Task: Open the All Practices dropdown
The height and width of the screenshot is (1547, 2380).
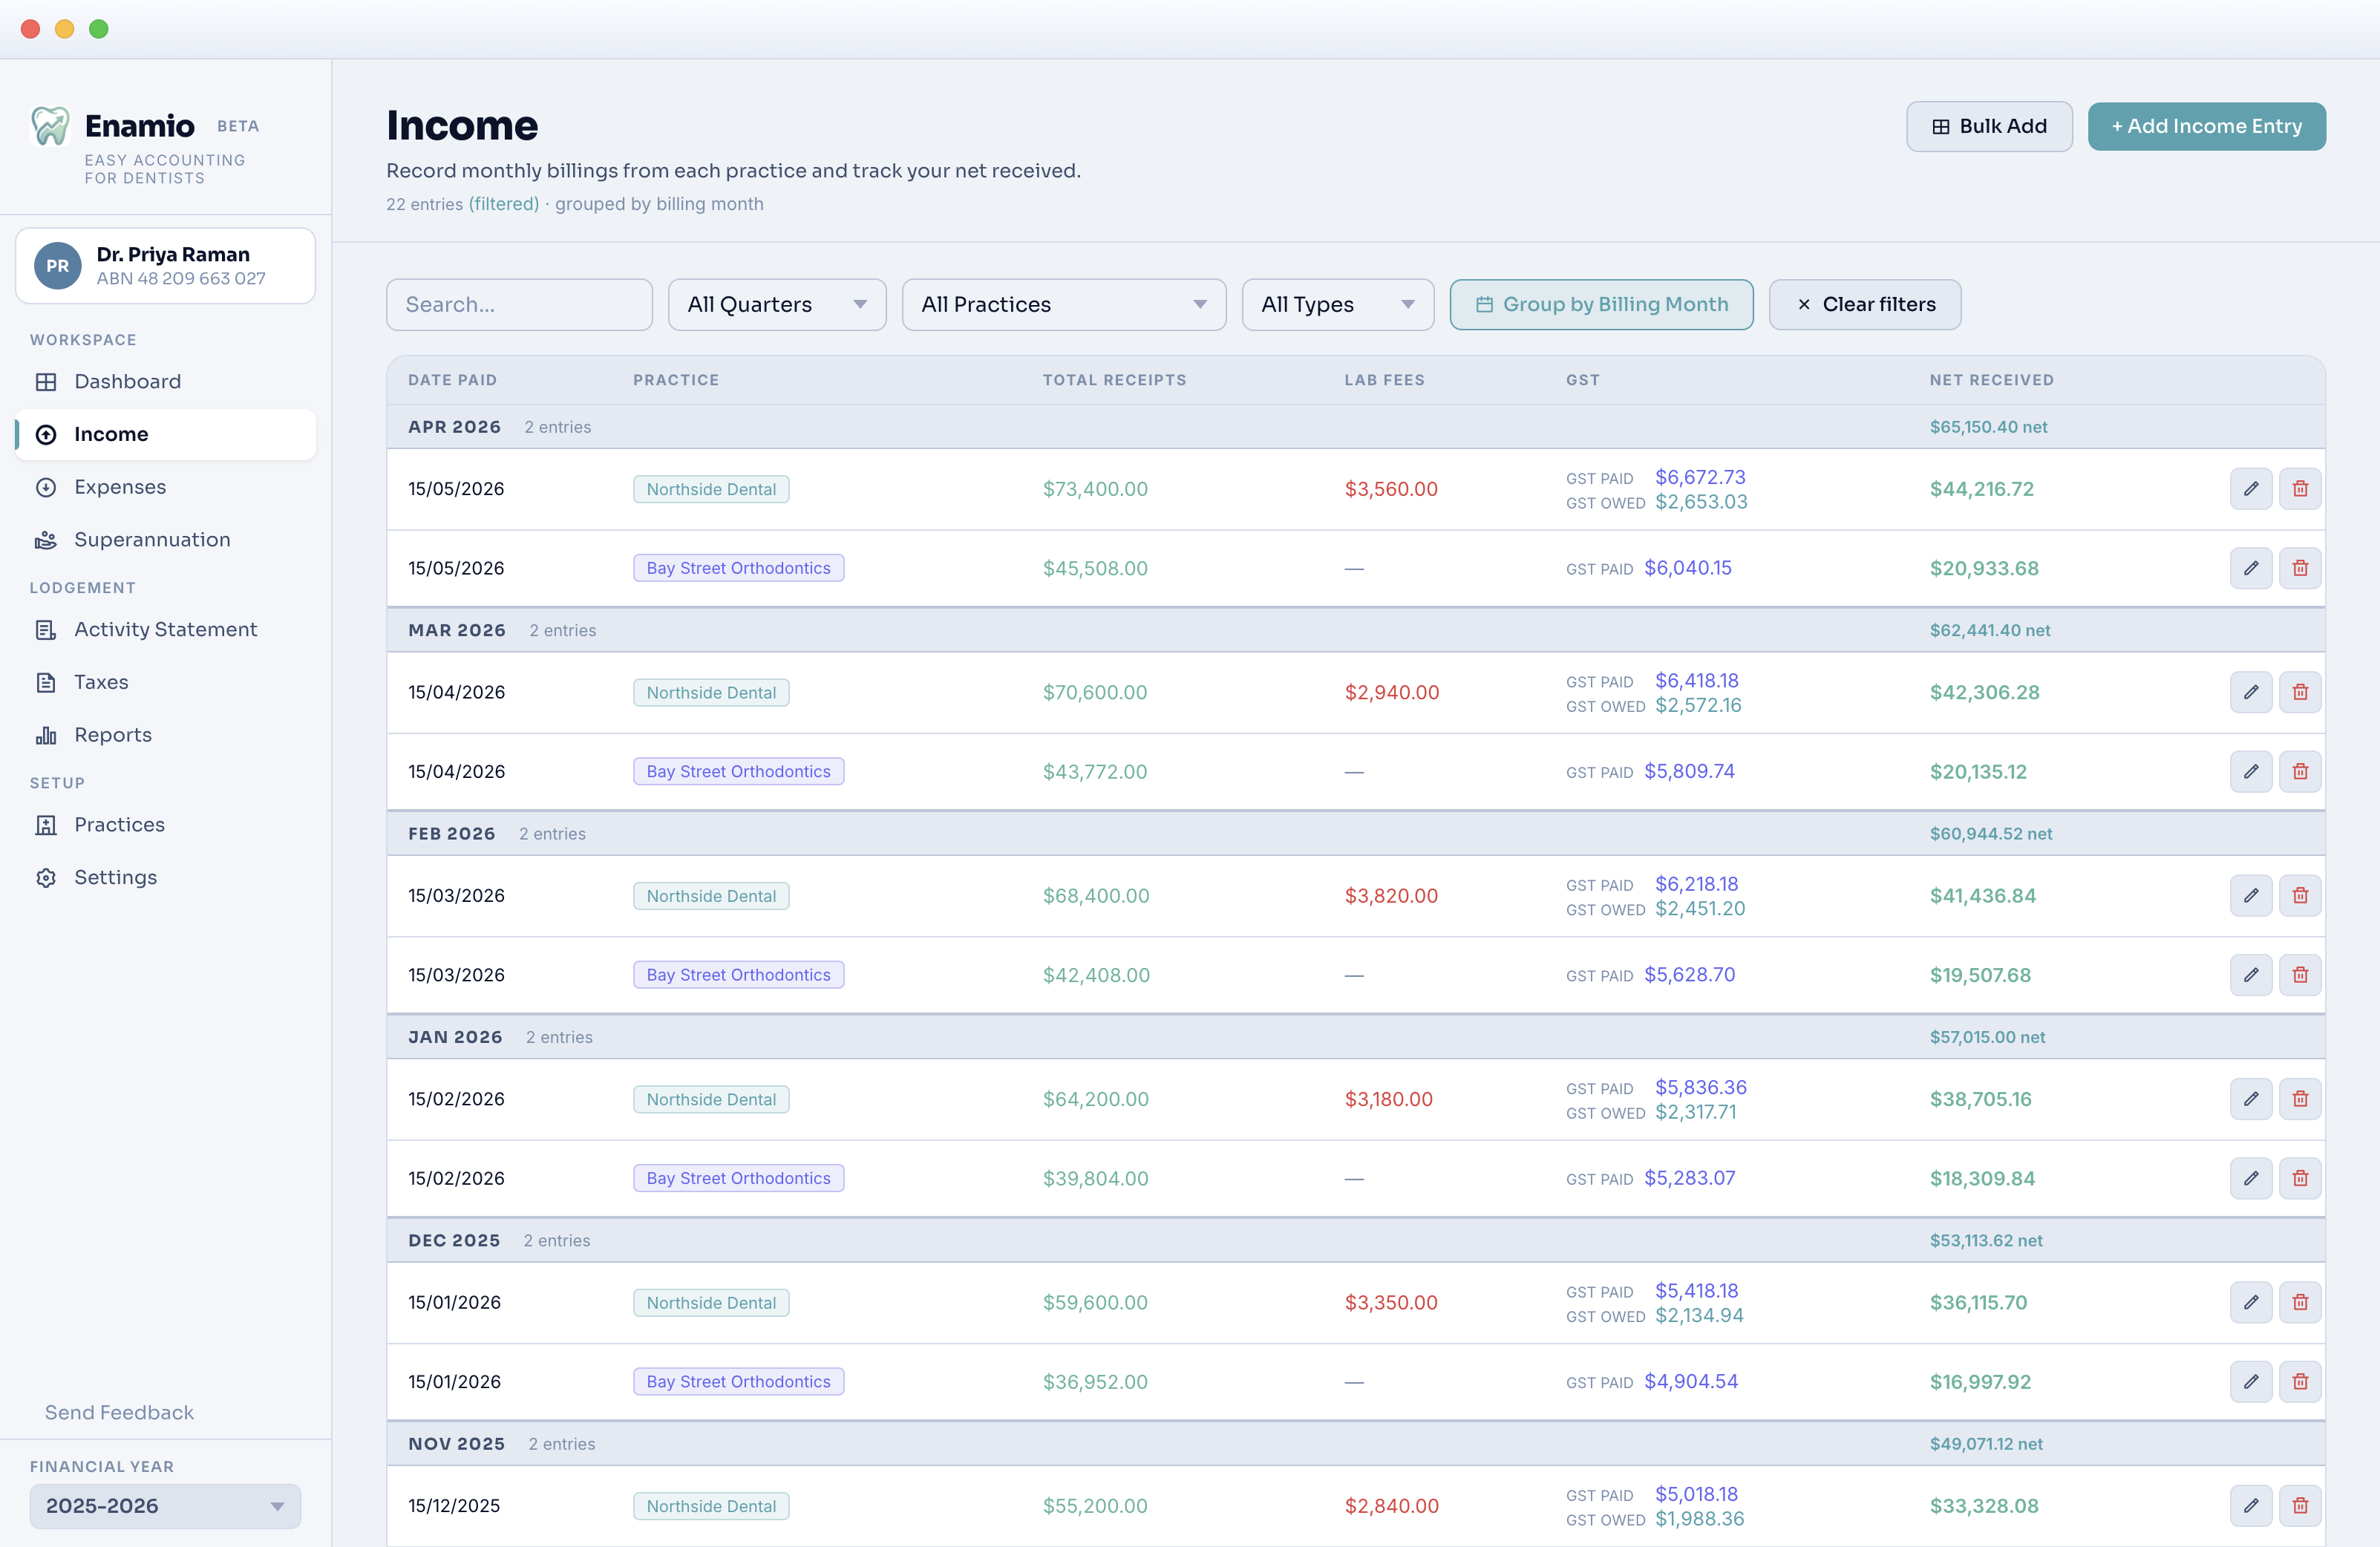Action: 1064,304
